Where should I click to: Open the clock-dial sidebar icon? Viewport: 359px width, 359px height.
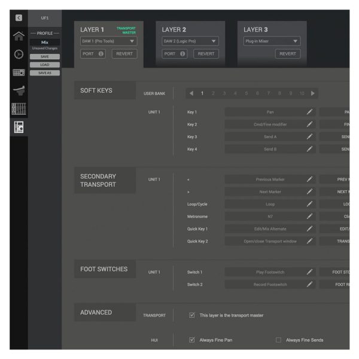point(19,54)
